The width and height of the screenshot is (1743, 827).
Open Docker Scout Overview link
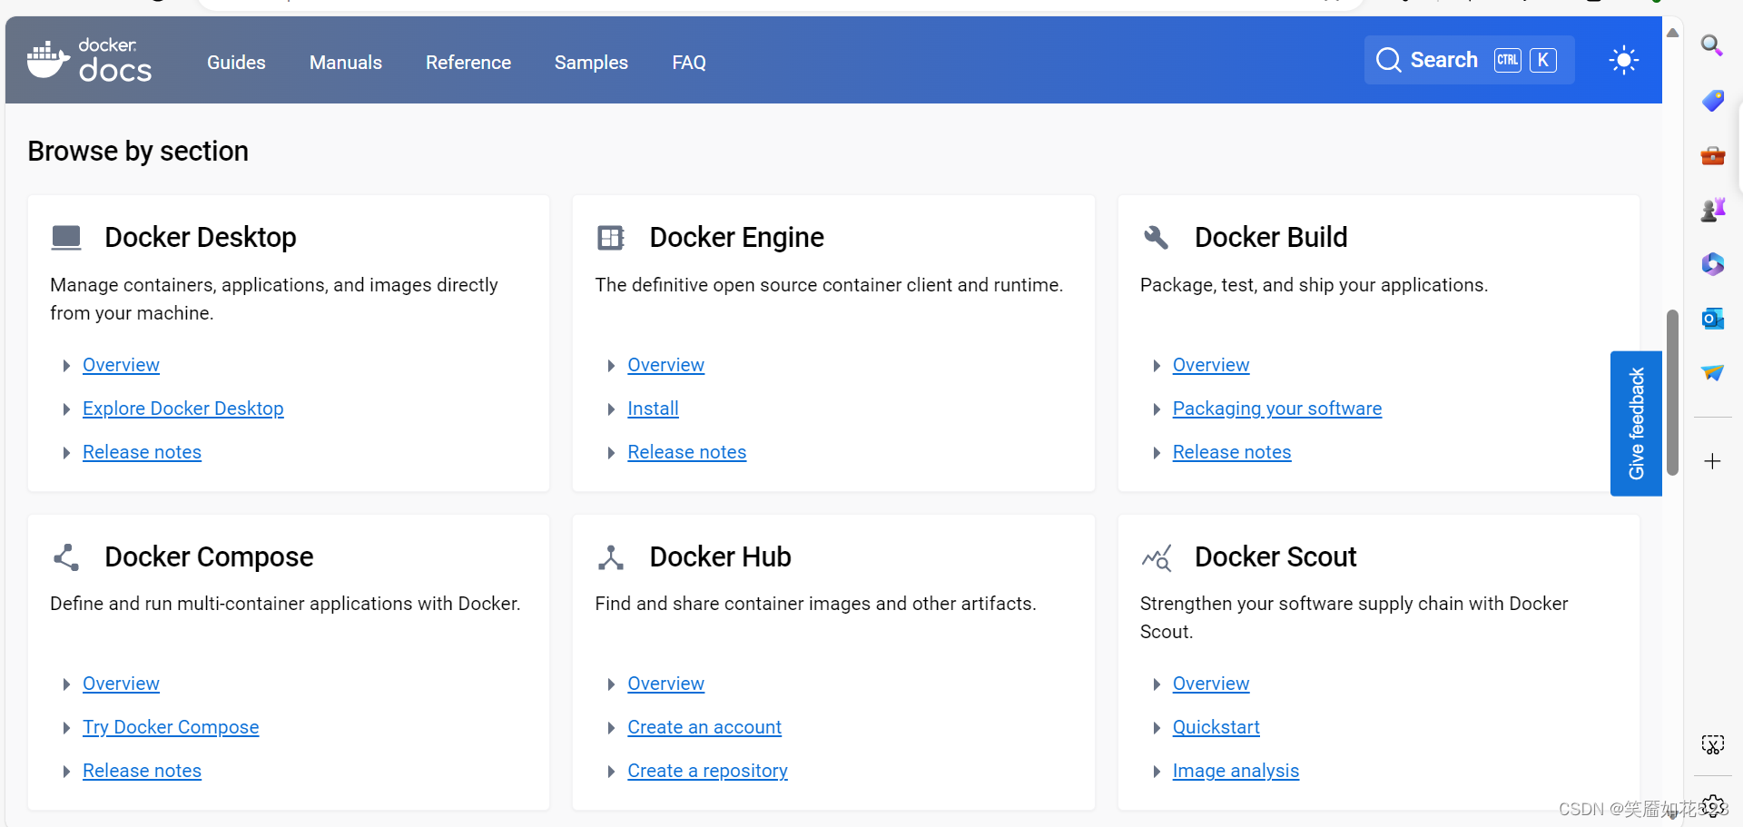1211,684
